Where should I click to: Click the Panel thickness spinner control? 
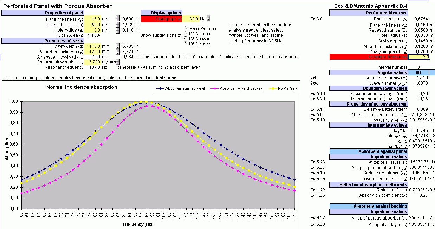coord(118,19)
